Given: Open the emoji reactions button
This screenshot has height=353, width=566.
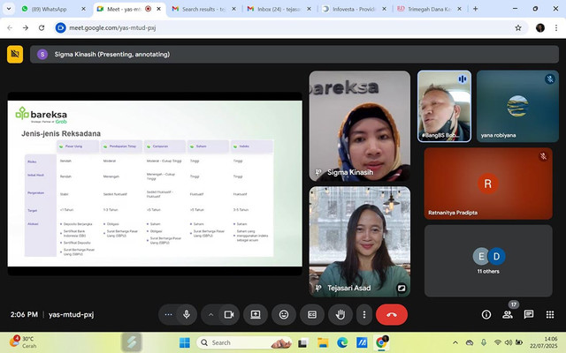Looking at the screenshot, I should click(284, 314).
